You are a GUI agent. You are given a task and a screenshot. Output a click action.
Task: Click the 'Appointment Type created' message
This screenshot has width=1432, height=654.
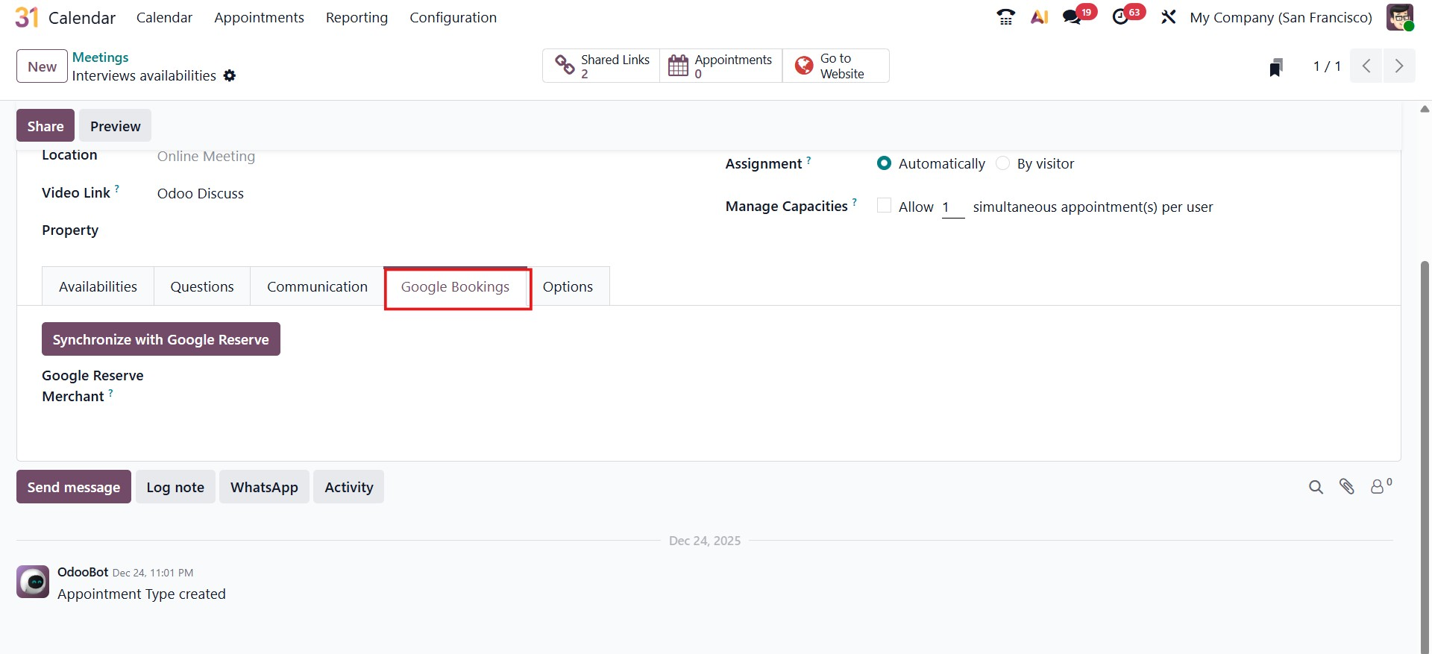click(x=142, y=594)
